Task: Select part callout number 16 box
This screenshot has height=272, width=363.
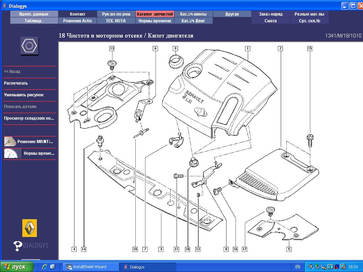Action: point(235,249)
